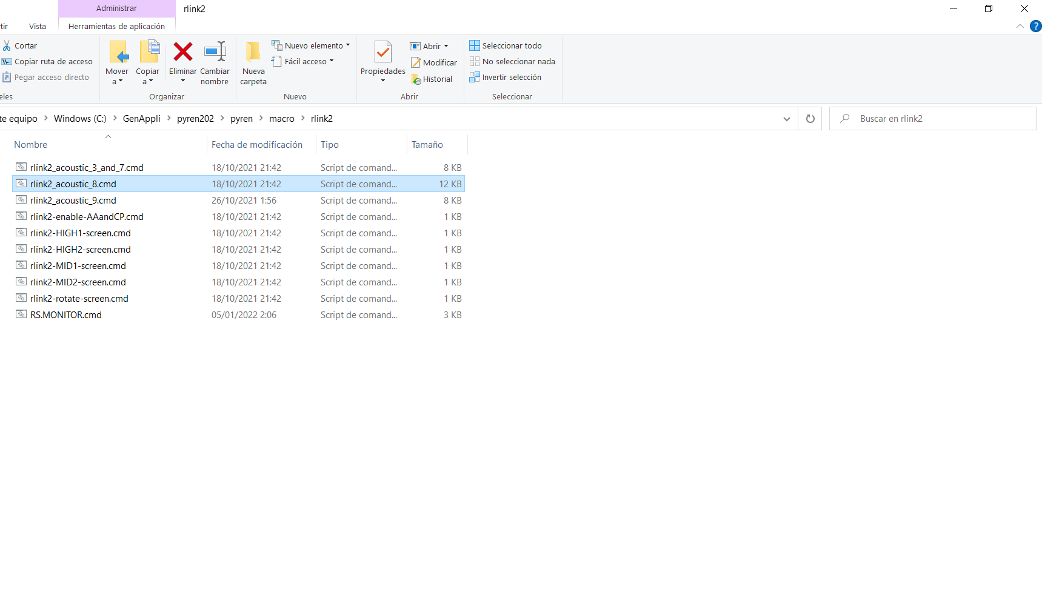Viewport: 1042px width, 595px height.
Task: Select rlink2-HIGH1-screen.cmd file
Action: [238, 233]
